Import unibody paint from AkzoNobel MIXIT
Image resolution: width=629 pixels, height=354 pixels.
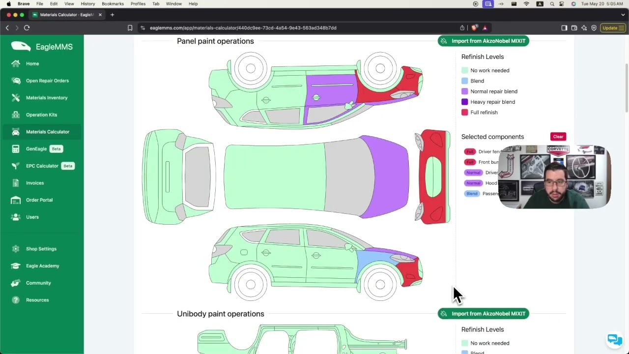tap(484, 314)
